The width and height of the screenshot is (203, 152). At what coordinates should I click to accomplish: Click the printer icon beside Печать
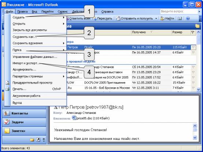(7, 89)
